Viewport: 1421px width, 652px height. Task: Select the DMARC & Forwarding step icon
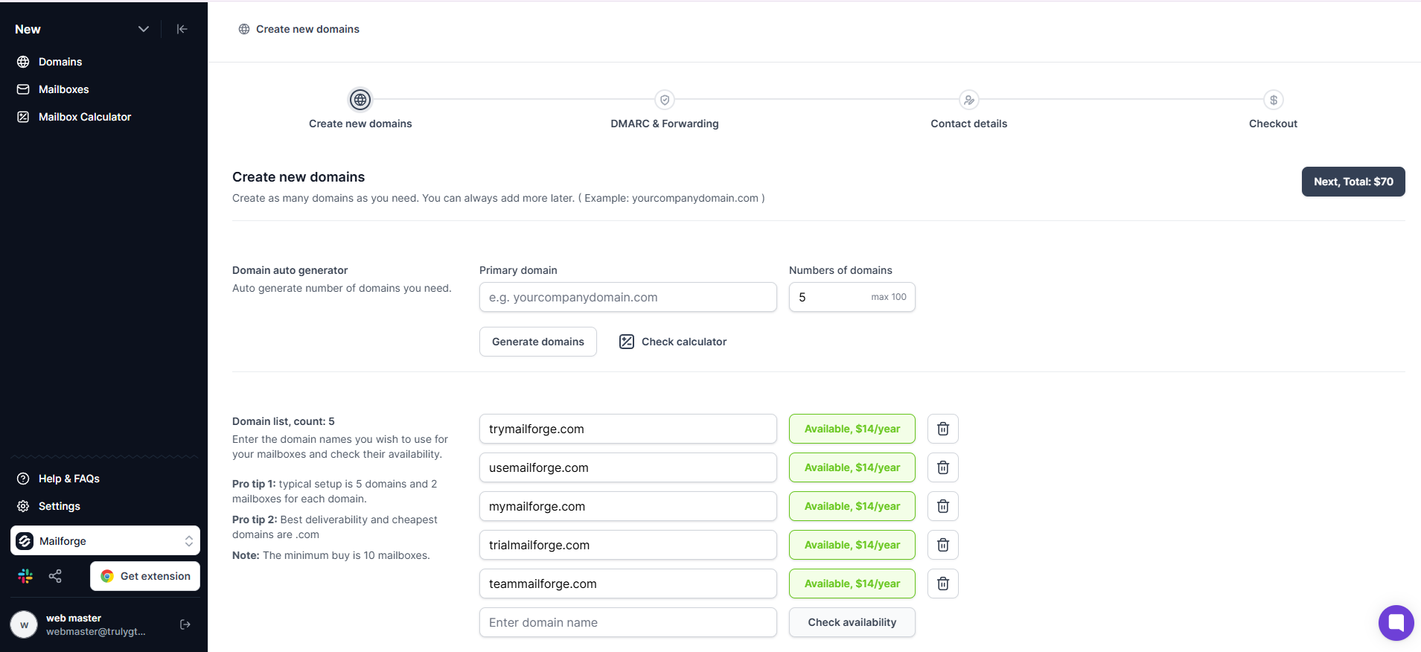[665, 100]
